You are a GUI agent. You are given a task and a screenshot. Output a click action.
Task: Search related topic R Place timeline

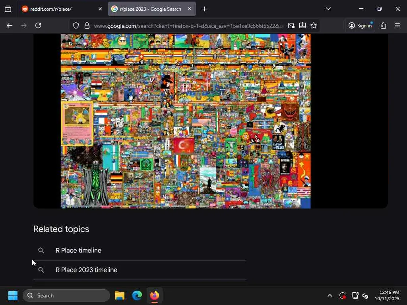(x=78, y=250)
